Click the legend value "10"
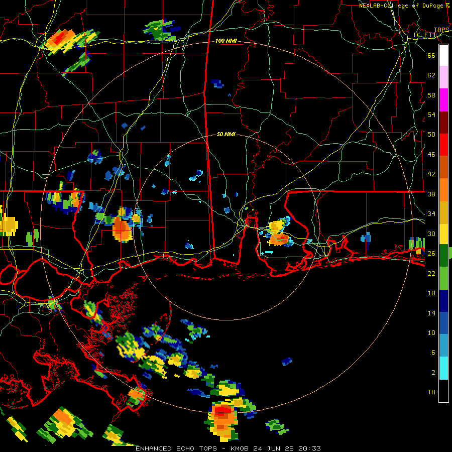452x452 pixels. click(x=431, y=333)
